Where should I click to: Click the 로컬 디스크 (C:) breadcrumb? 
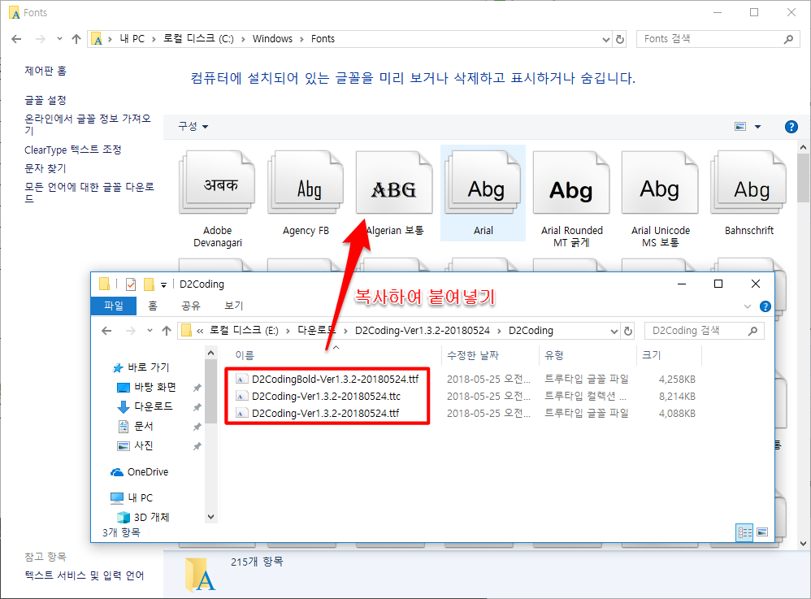tap(198, 39)
